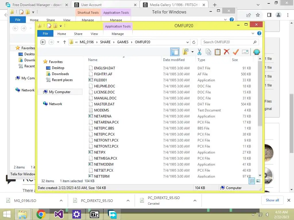Screen dimensions: 294x220
Task: Open the OMFUP20 help icon
Action: click(259, 33)
